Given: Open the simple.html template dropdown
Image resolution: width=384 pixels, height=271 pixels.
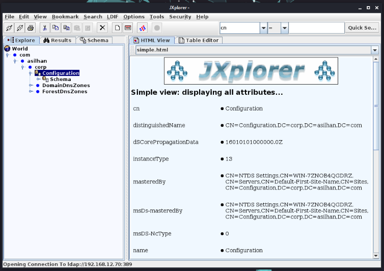Looking at the screenshot, I should point(375,50).
